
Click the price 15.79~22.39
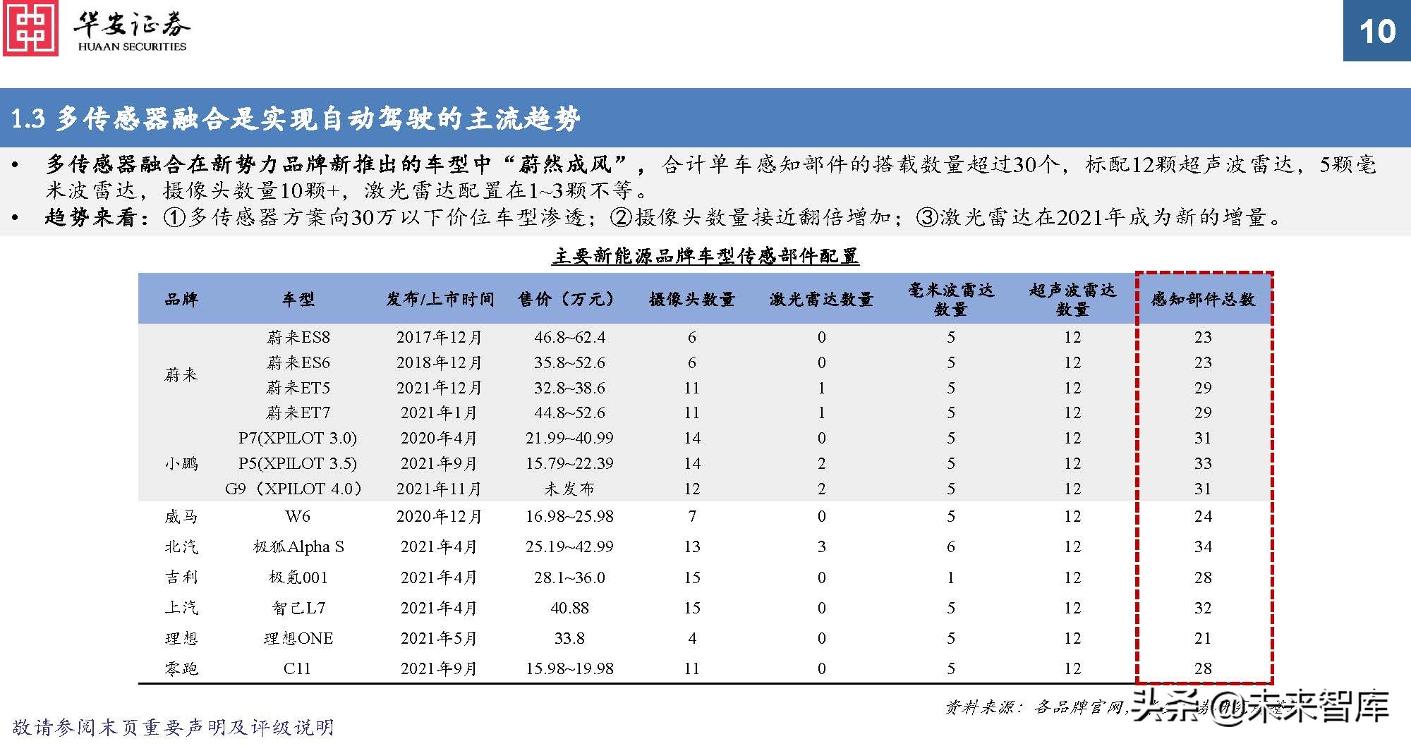coord(569,463)
